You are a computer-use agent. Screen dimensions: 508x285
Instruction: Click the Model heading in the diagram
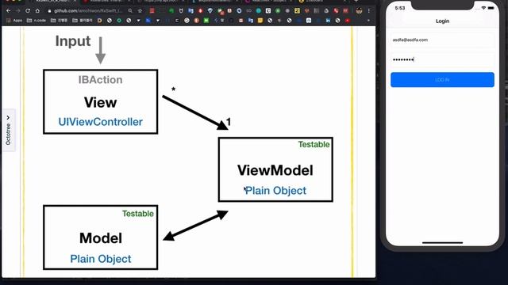click(x=101, y=238)
